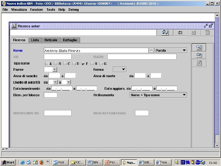Open the Ordinamento dropdown showing Nome + Tipo nome
This screenshot has height=166, width=221.
158,95
